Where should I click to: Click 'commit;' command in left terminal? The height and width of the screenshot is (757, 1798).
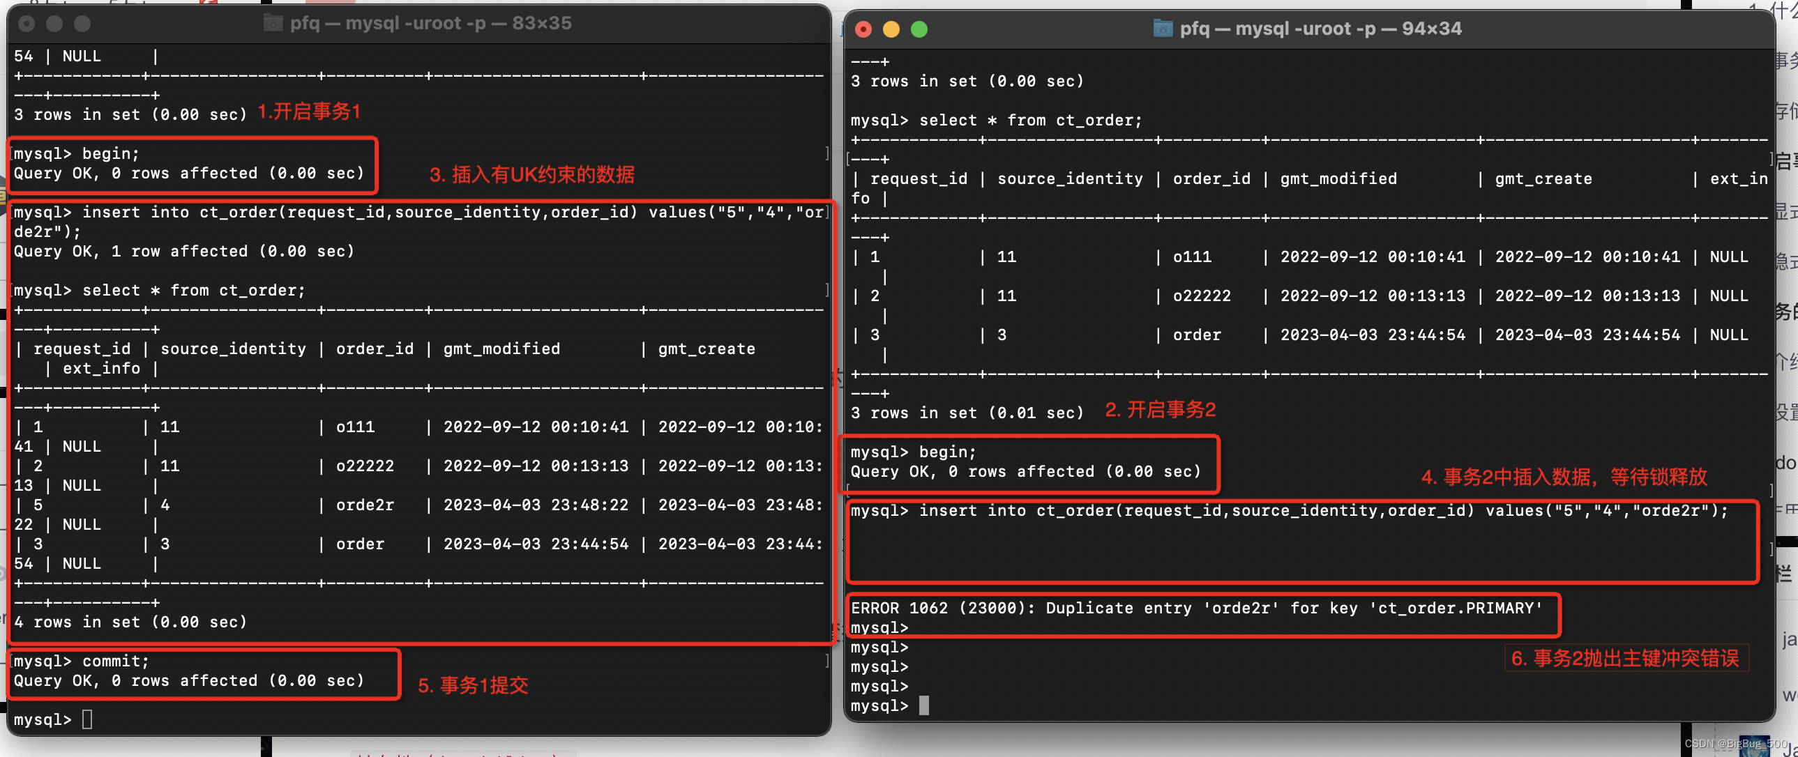coord(116,661)
